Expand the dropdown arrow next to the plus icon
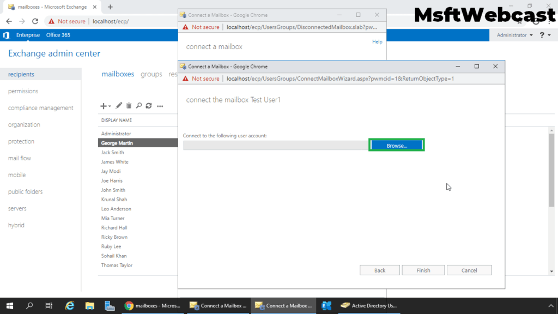 click(109, 106)
